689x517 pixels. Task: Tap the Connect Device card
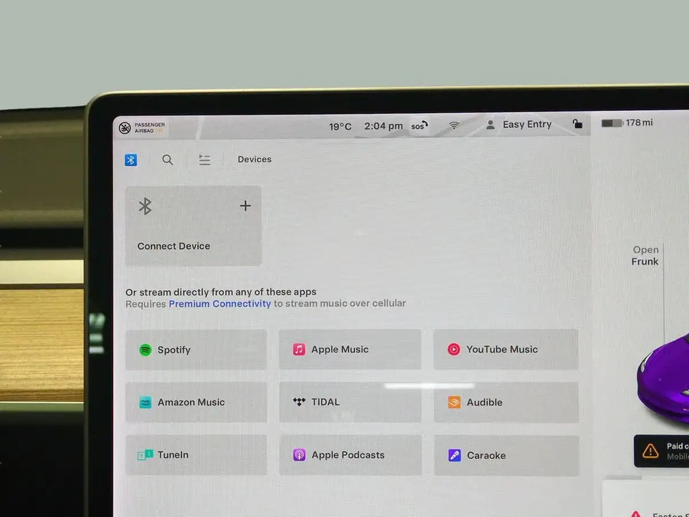pos(193,226)
